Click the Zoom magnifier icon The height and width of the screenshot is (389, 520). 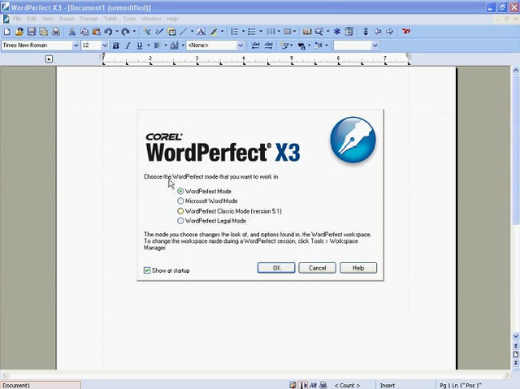click(319, 32)
